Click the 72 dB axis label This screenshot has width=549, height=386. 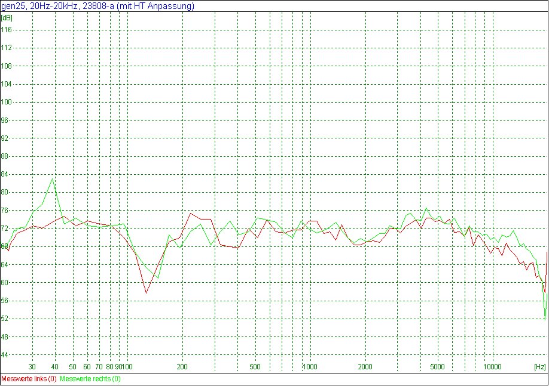(x=5, y=228)
